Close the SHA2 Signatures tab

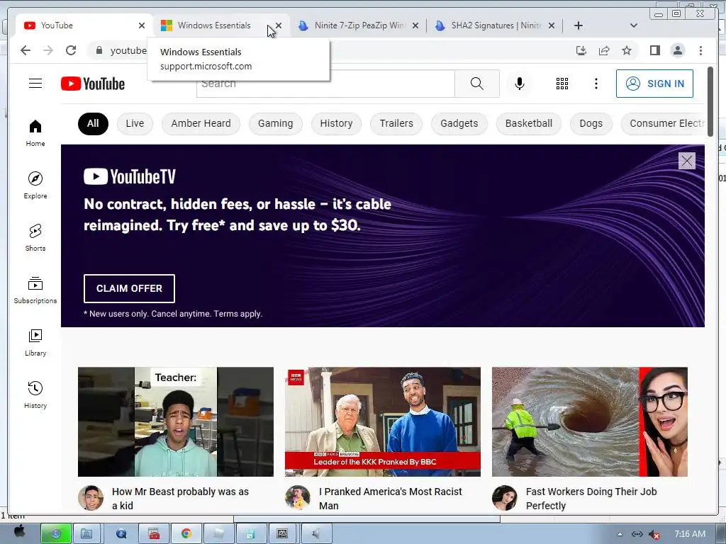[552, 25]
